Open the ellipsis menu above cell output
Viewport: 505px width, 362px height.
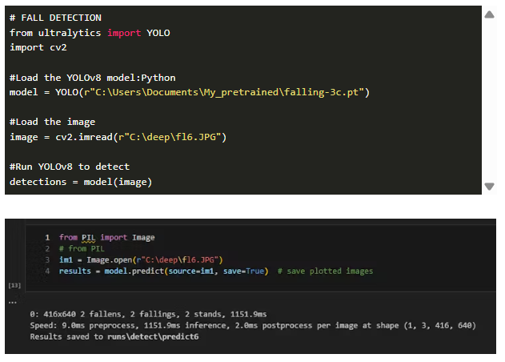[13, 302]
